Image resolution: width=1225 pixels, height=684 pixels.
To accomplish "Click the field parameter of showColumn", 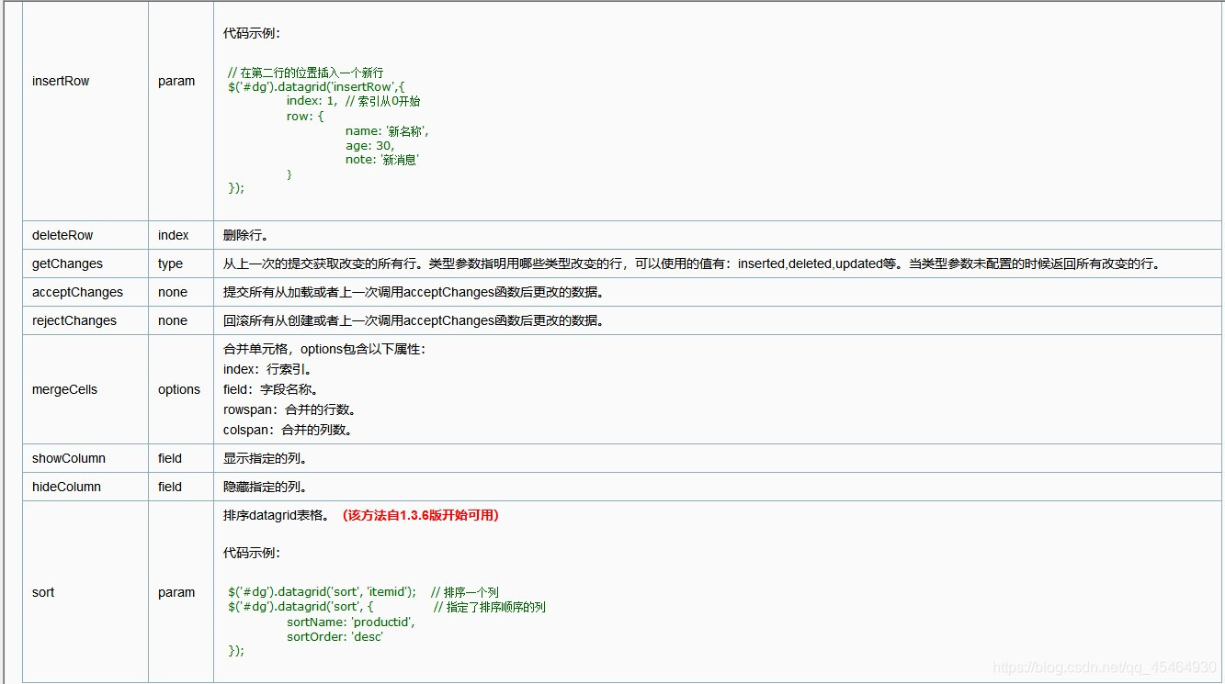I will [170, 458].
